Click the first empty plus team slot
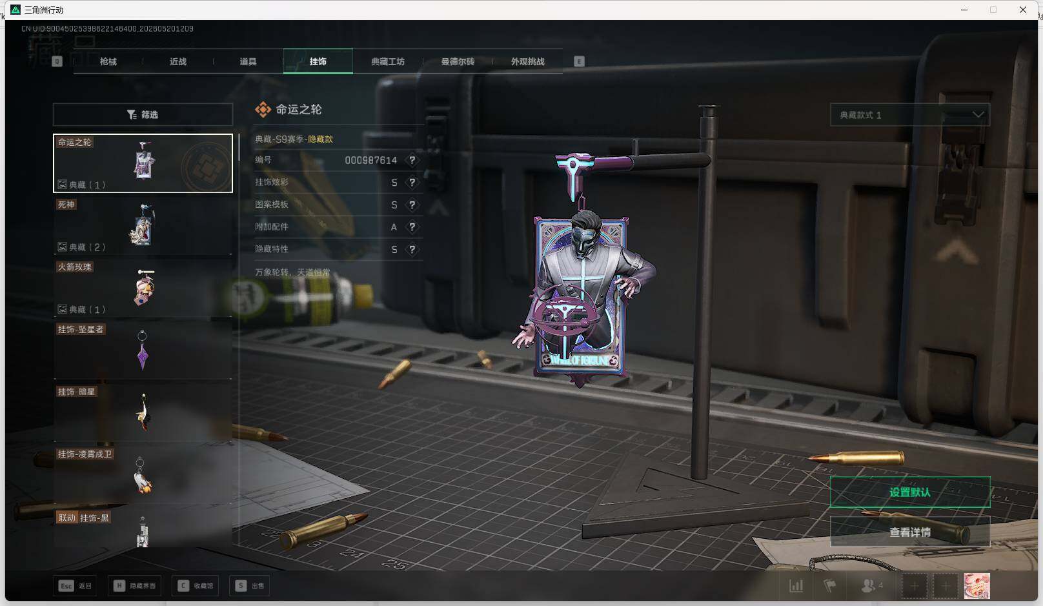Screen dimensions: 1043x606 pyautogui.click(x=914, y=586)
